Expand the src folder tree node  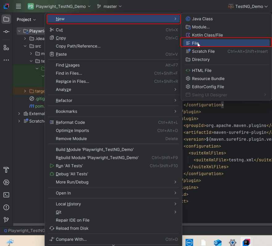click(x=25, y=46)
